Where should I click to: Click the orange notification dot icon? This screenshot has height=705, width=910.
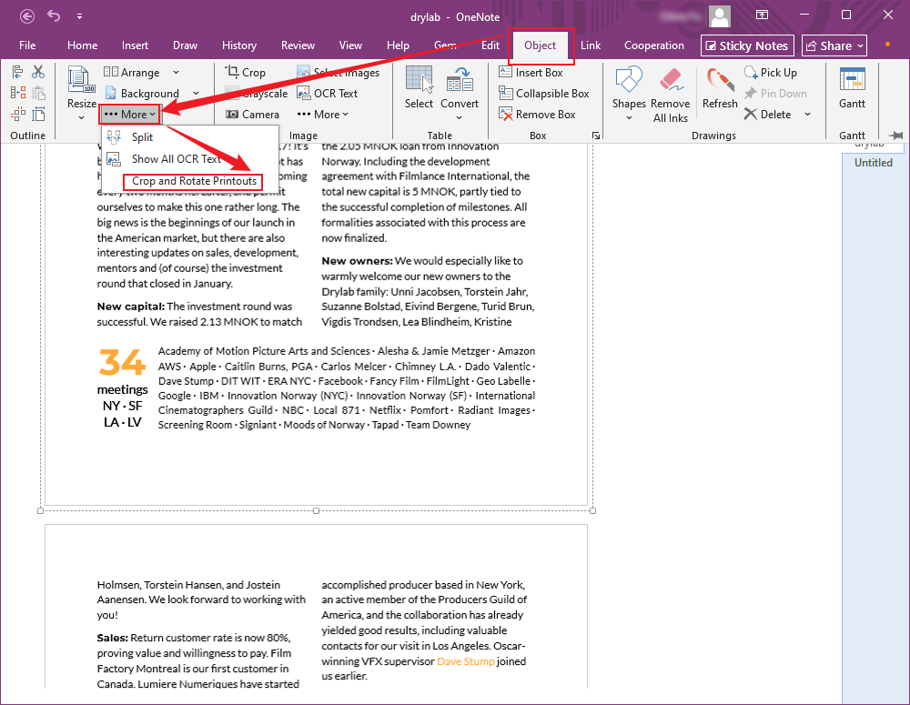pos(887,45)
